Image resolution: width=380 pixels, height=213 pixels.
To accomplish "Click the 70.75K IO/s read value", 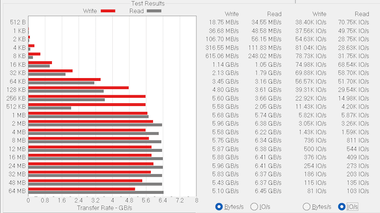I will [x=353, y=23].
